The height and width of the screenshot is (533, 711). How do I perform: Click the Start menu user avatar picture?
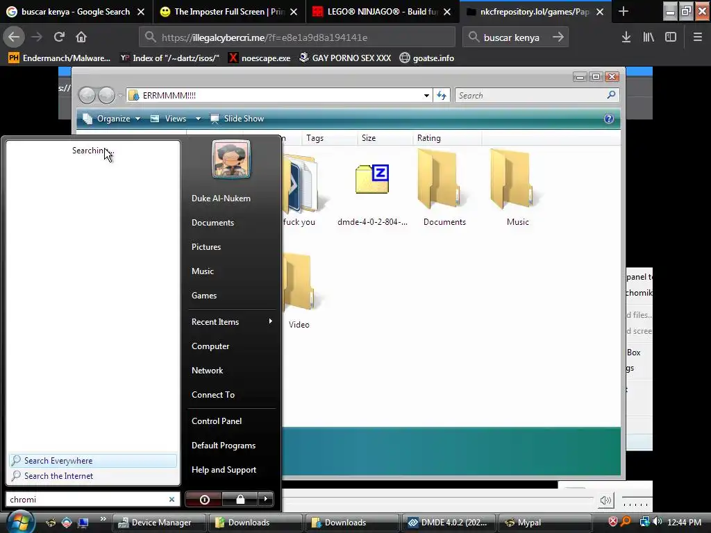231,159
